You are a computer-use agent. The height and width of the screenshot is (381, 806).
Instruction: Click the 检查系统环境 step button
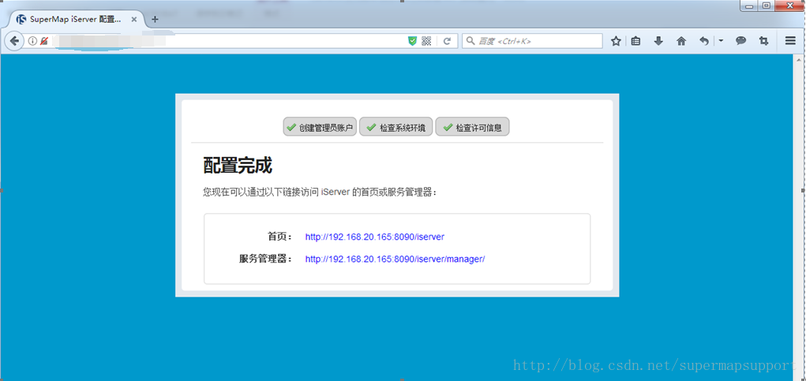396,127
